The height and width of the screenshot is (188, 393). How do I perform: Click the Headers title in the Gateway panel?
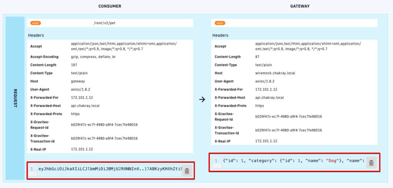(x=220, y=35)
